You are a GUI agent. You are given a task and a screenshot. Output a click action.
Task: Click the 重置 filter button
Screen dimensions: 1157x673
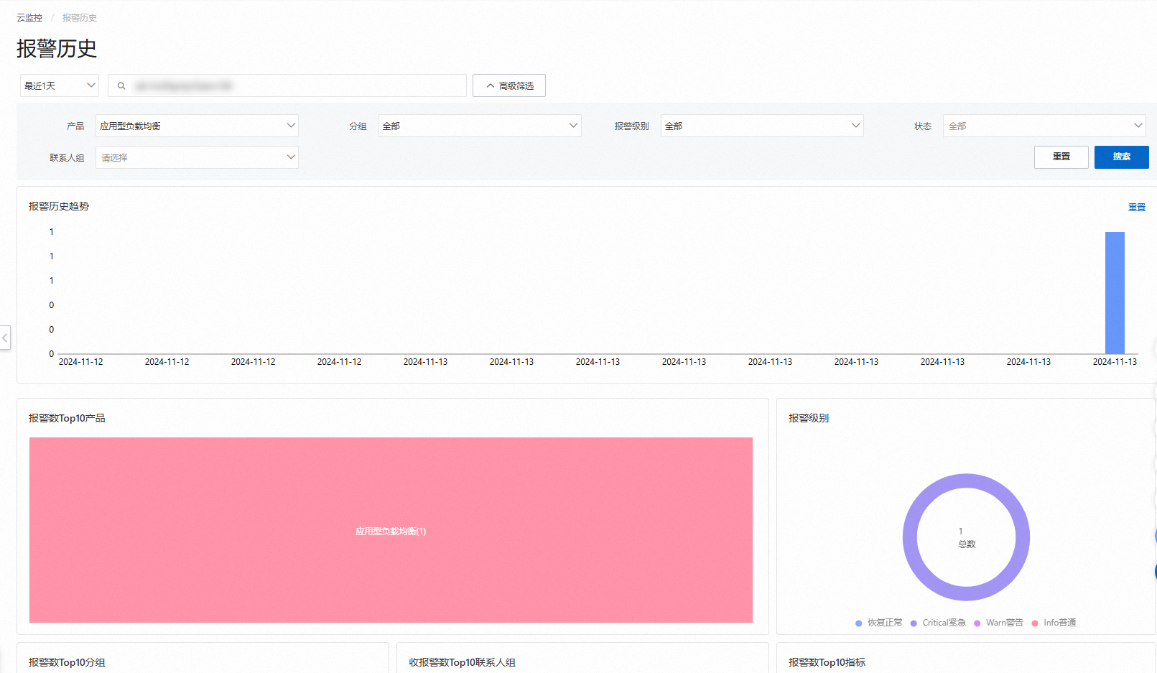click(x=1061, y=157)
